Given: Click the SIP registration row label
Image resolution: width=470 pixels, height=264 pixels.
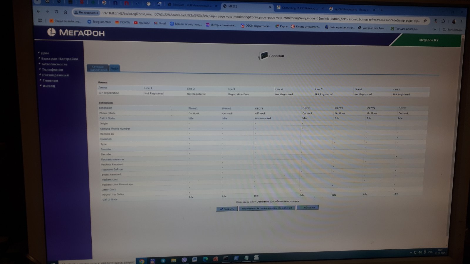Looking at the screenshot, I should (109, 93).
